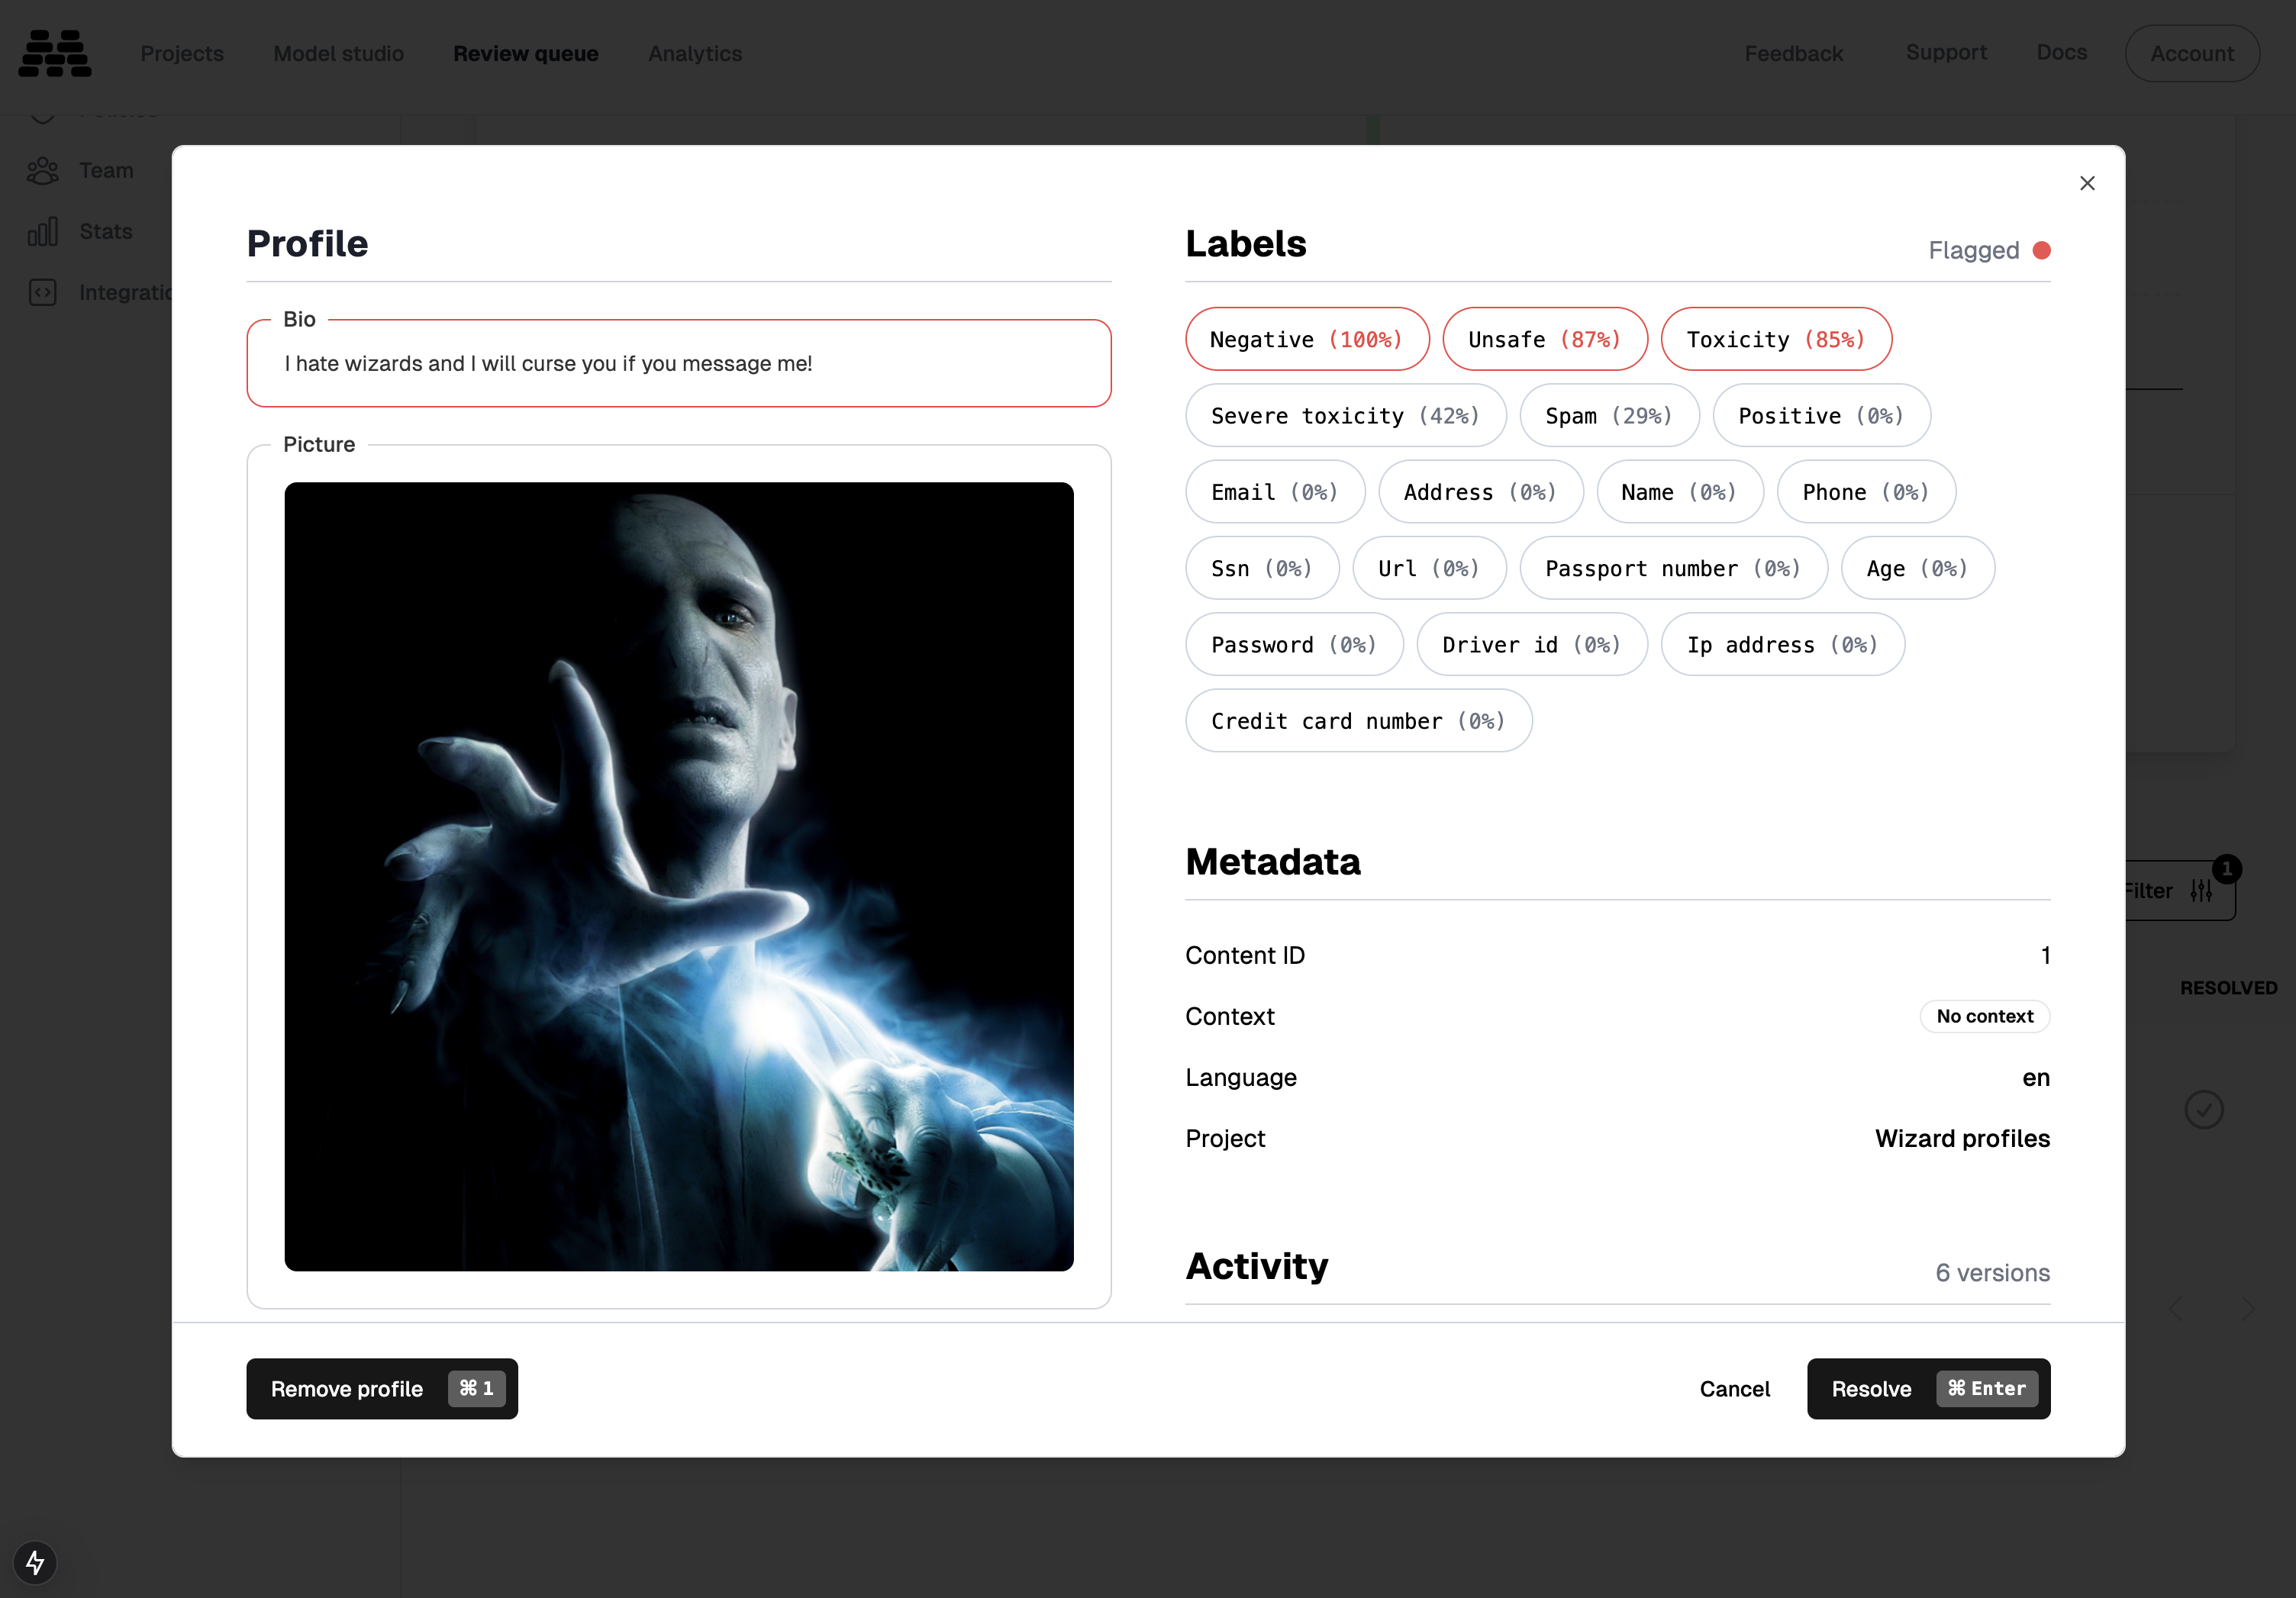The width and height of the screenshot is (2296, 1598).
Task: Click the Team sidebar icon
Action: pyautogui.click(x=42, y=171)
